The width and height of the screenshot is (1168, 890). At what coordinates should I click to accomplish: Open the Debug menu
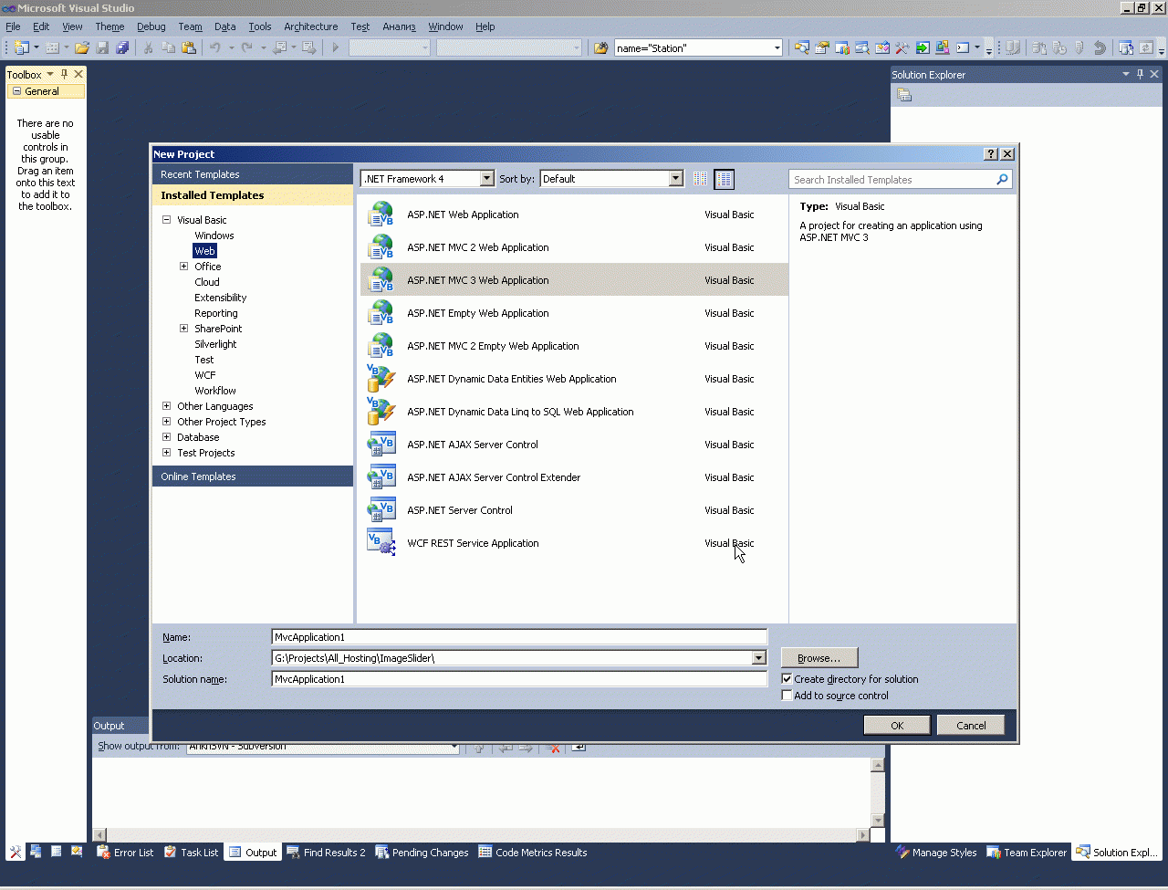[x=151, y=26]
